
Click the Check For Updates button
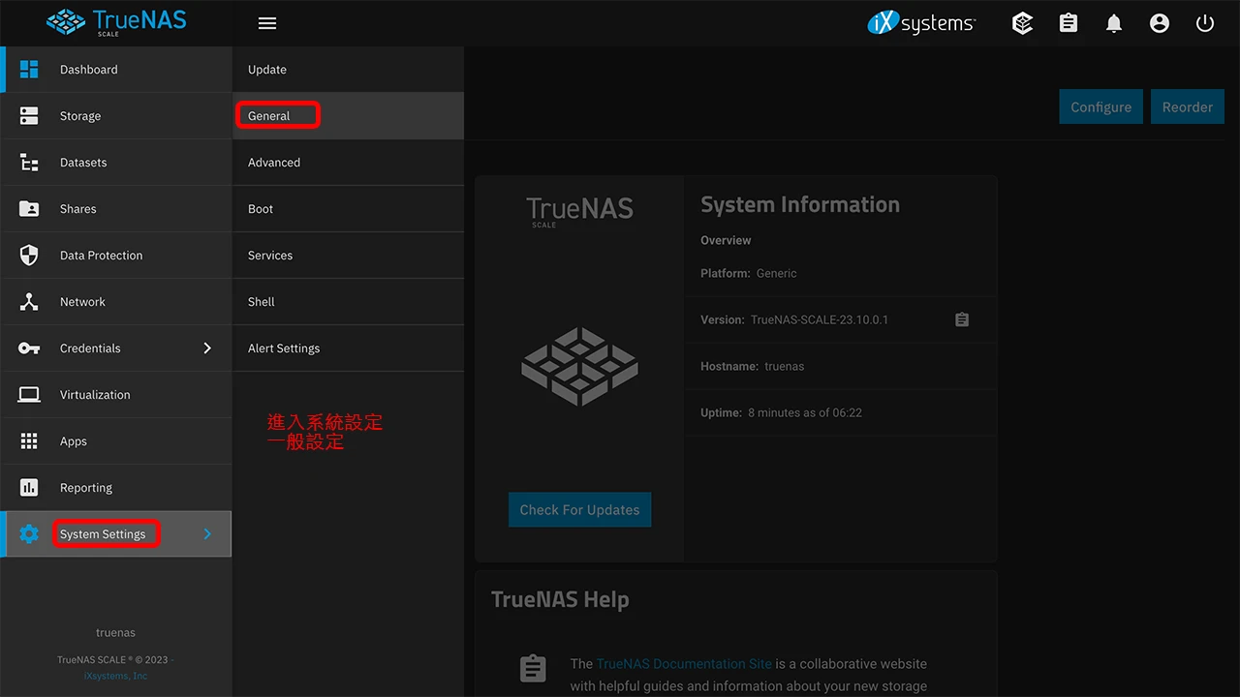pyautogui.click(x=579, y=509)
